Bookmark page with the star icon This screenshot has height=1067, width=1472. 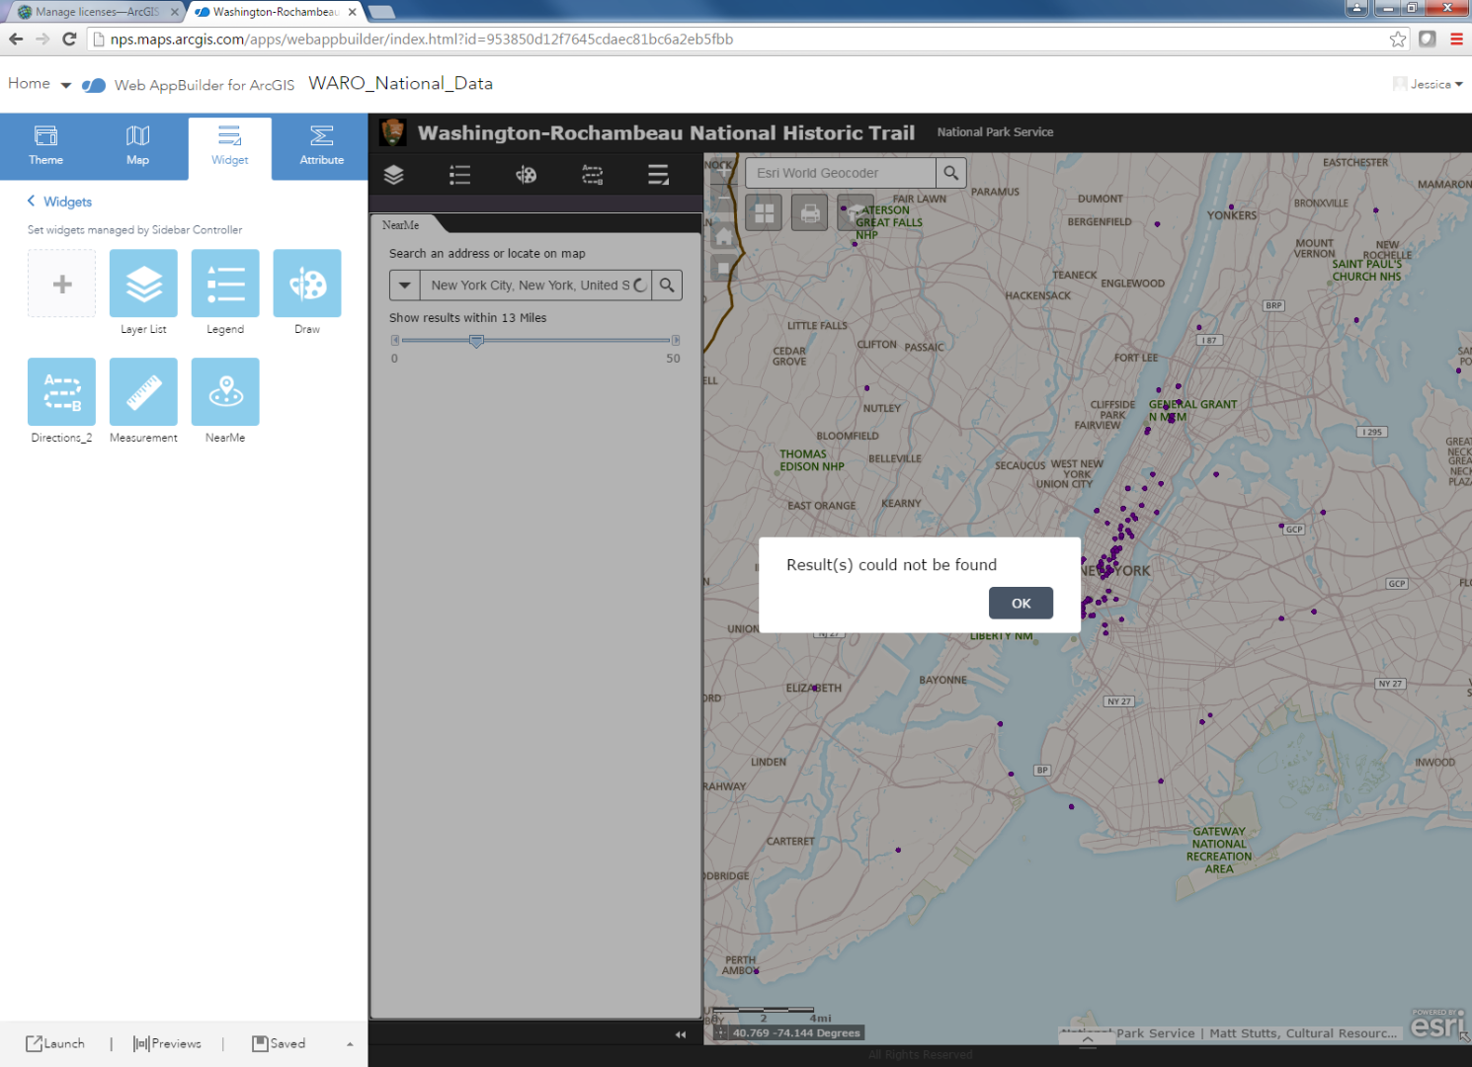click(1398, 40)
